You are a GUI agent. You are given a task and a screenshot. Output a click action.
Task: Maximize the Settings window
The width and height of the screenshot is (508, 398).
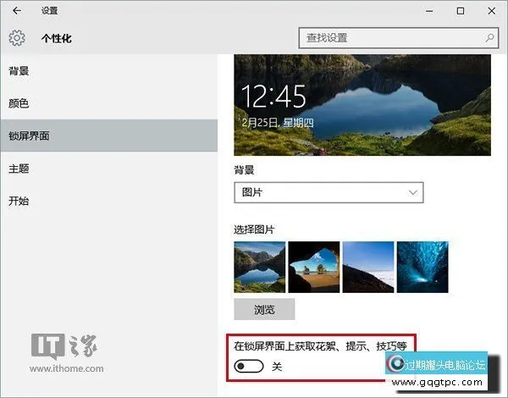[x=460, y=11]
